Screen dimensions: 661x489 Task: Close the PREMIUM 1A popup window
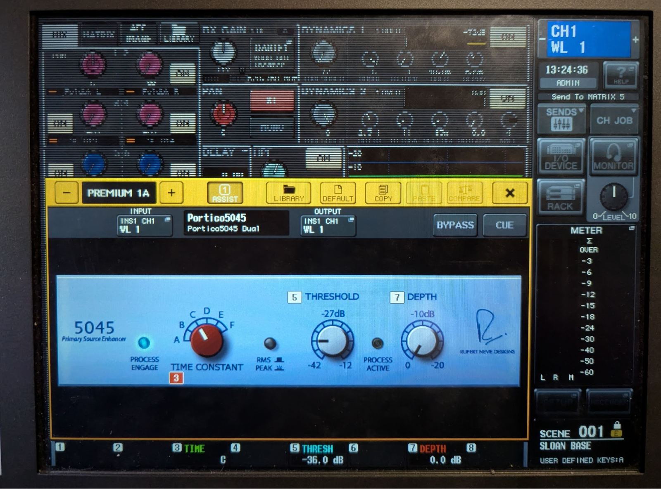pos(510,193)
